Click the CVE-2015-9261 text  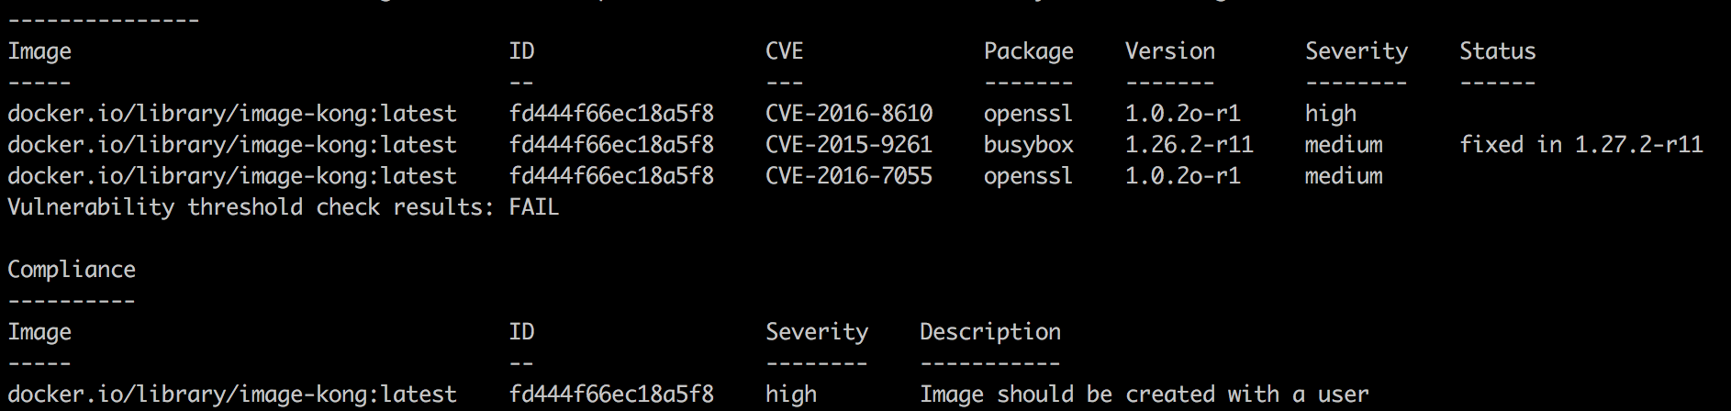tap(849, 145)
